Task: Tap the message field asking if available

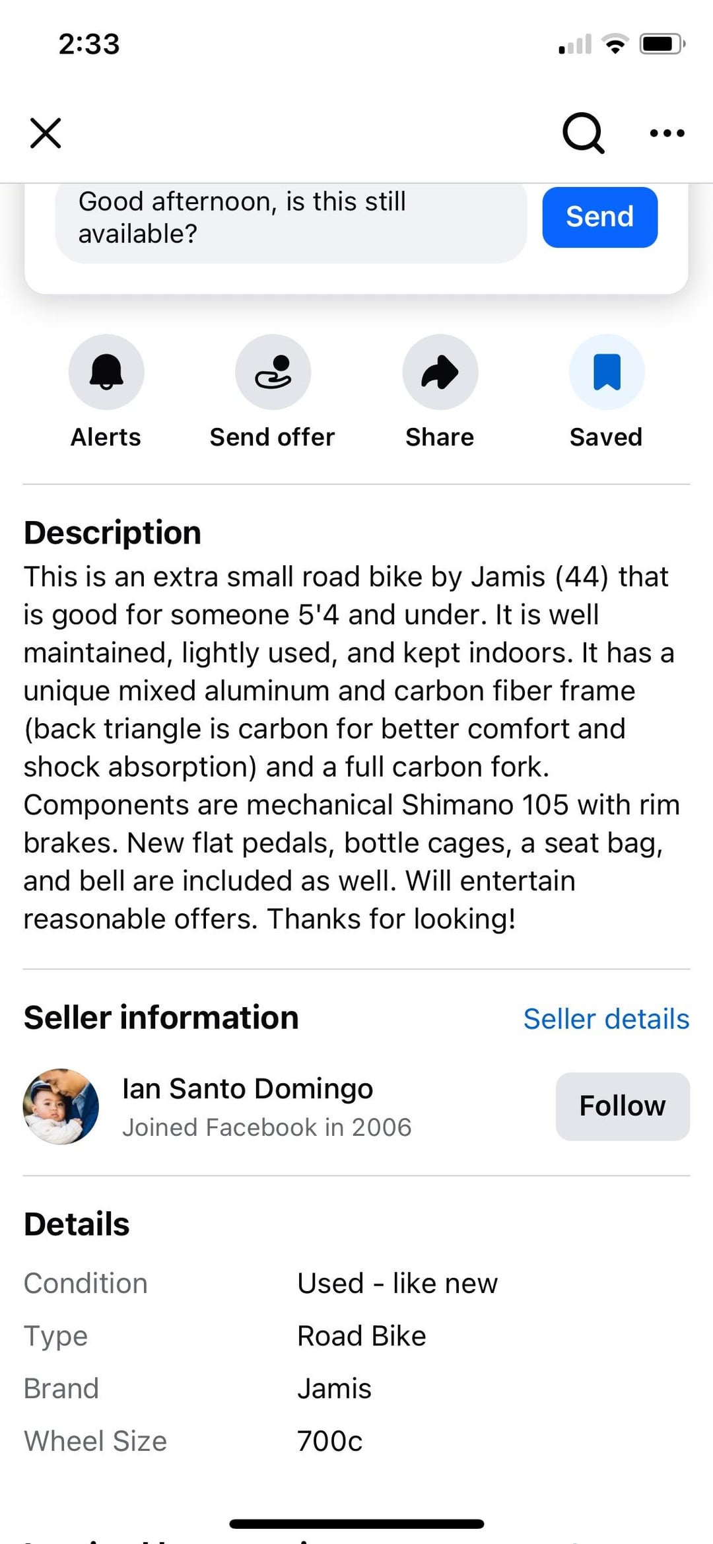Action: click(290, 218)
